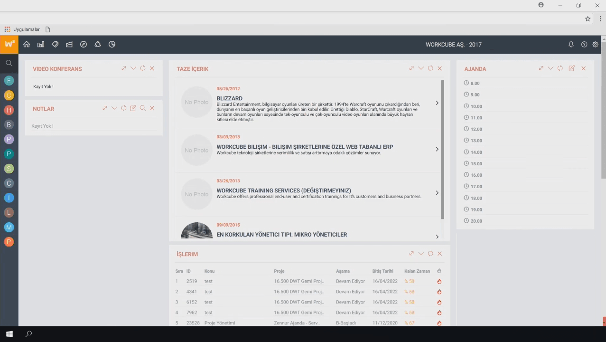Select the orange C circle in sidebar
606x342 pixels.
pos(9,95)
